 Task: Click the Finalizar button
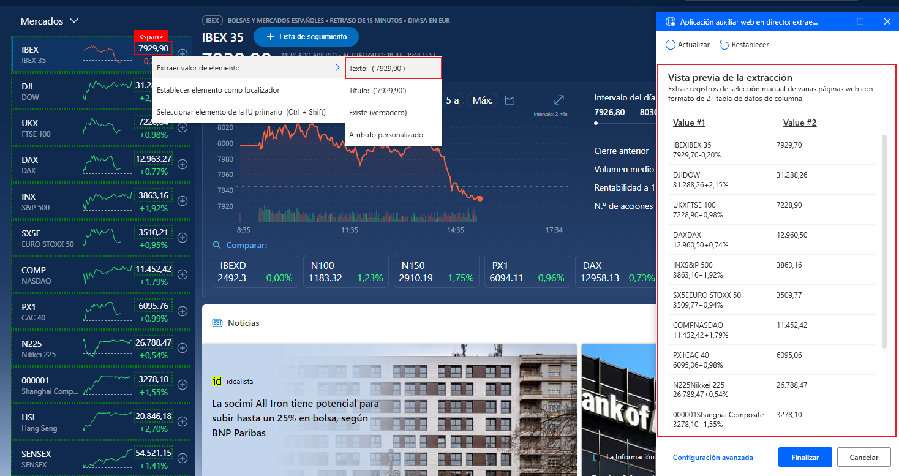(805, 457)
